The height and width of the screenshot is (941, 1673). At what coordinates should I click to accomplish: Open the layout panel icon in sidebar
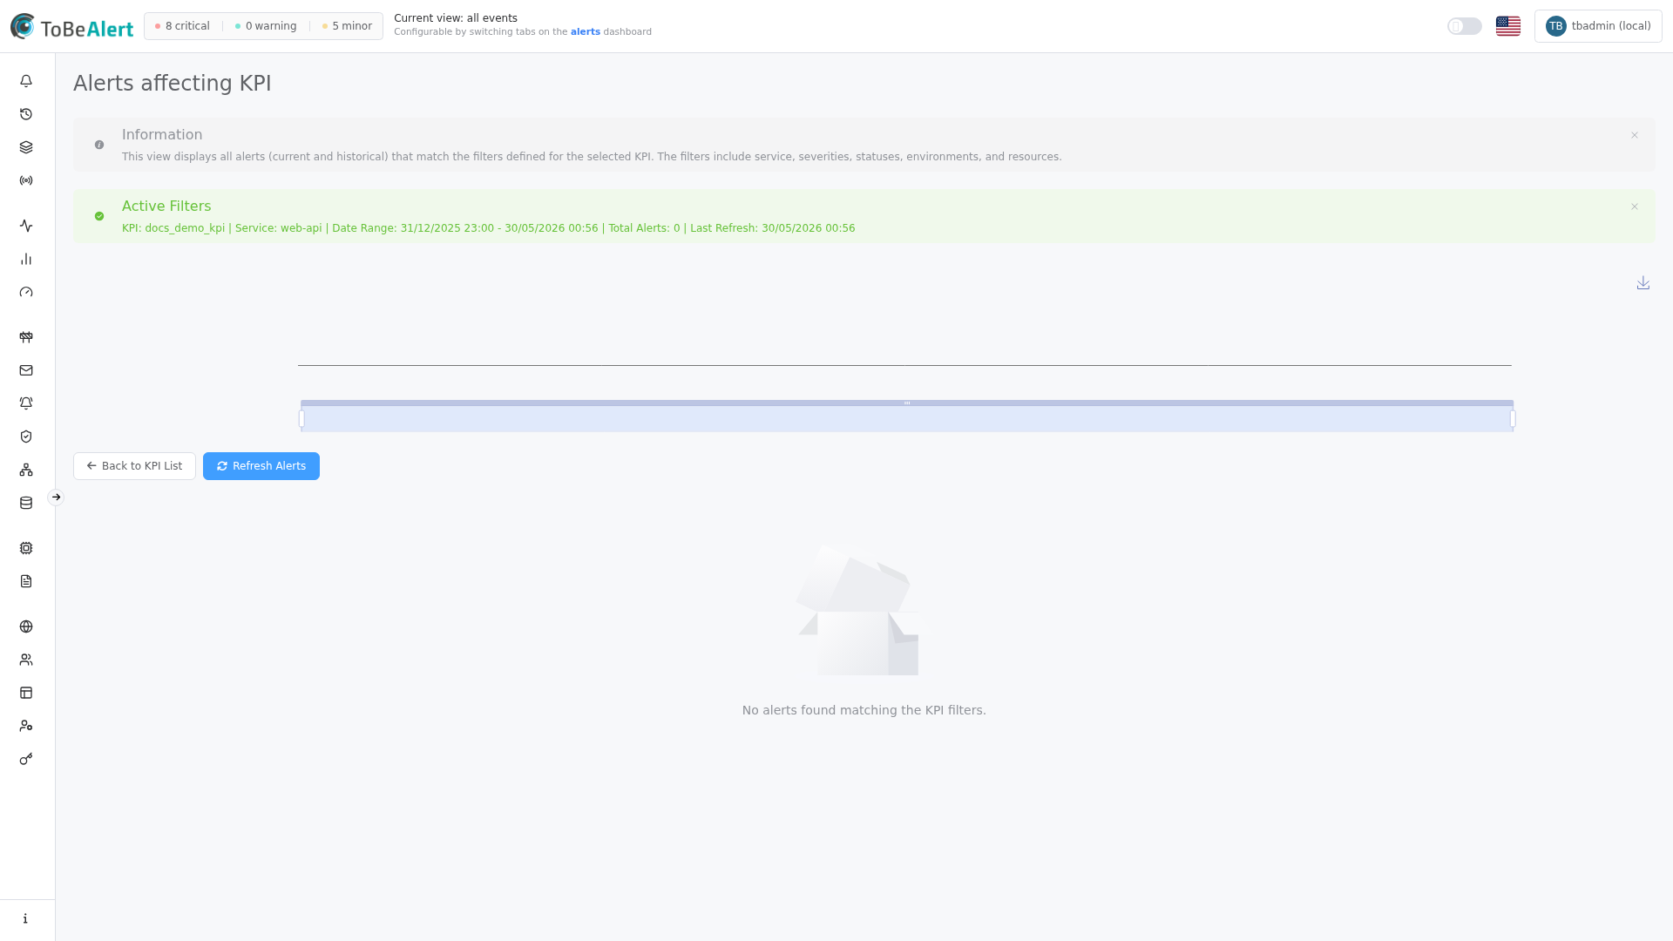[26, 693]
